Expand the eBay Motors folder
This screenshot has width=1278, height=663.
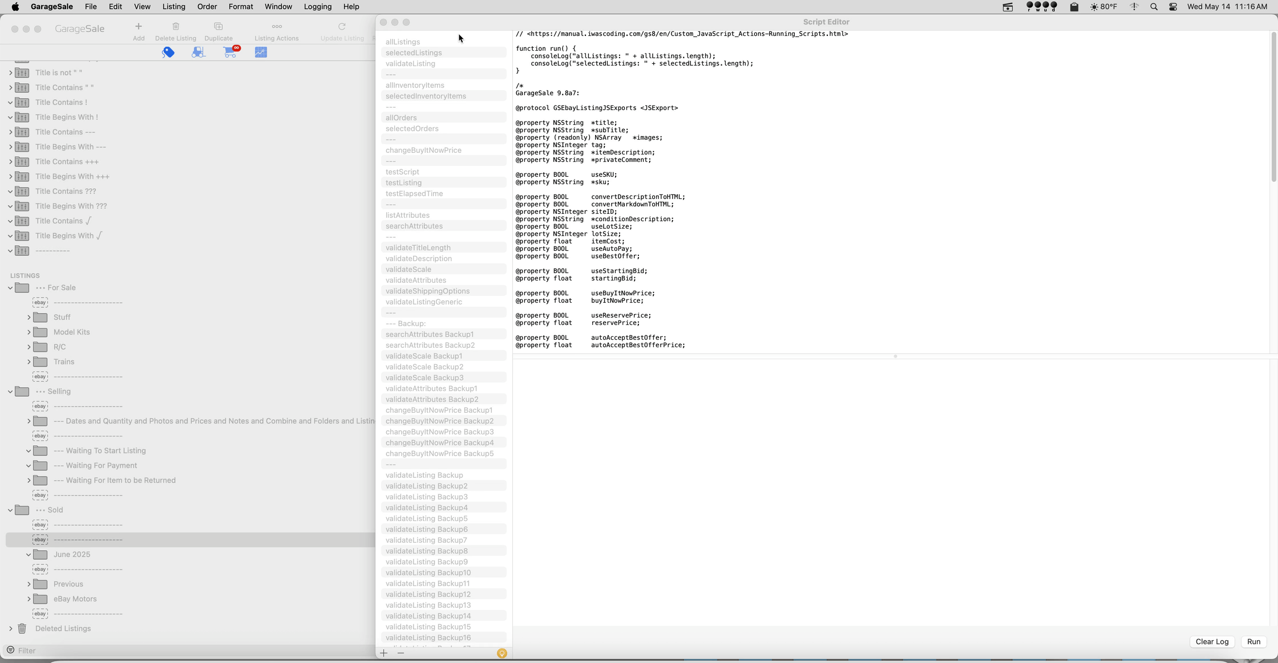pos(29,599)
